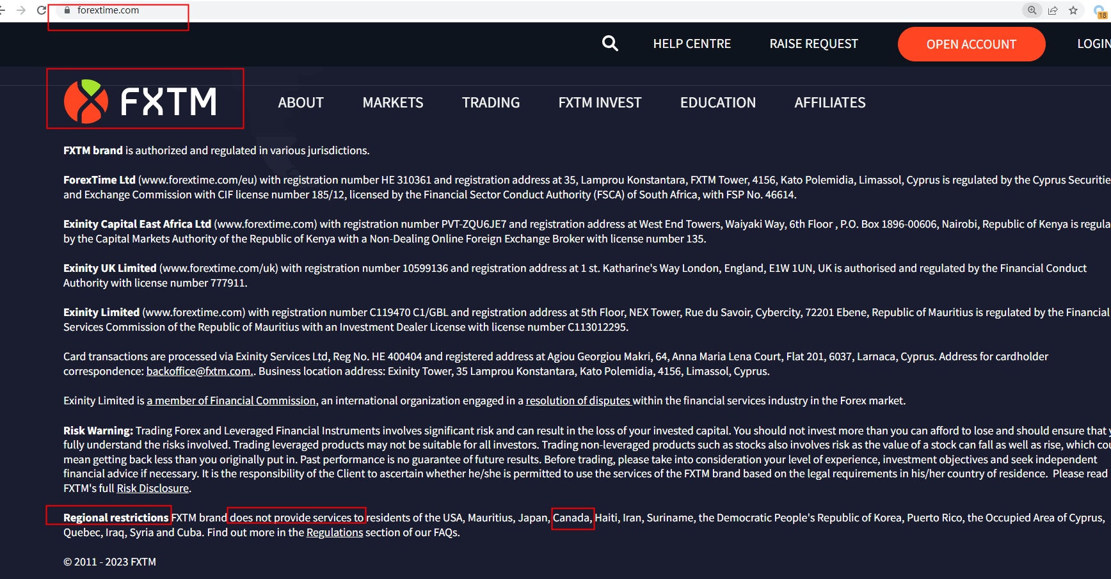Click the backoffice@fxtm.com email link

click(x=200, y=371)
